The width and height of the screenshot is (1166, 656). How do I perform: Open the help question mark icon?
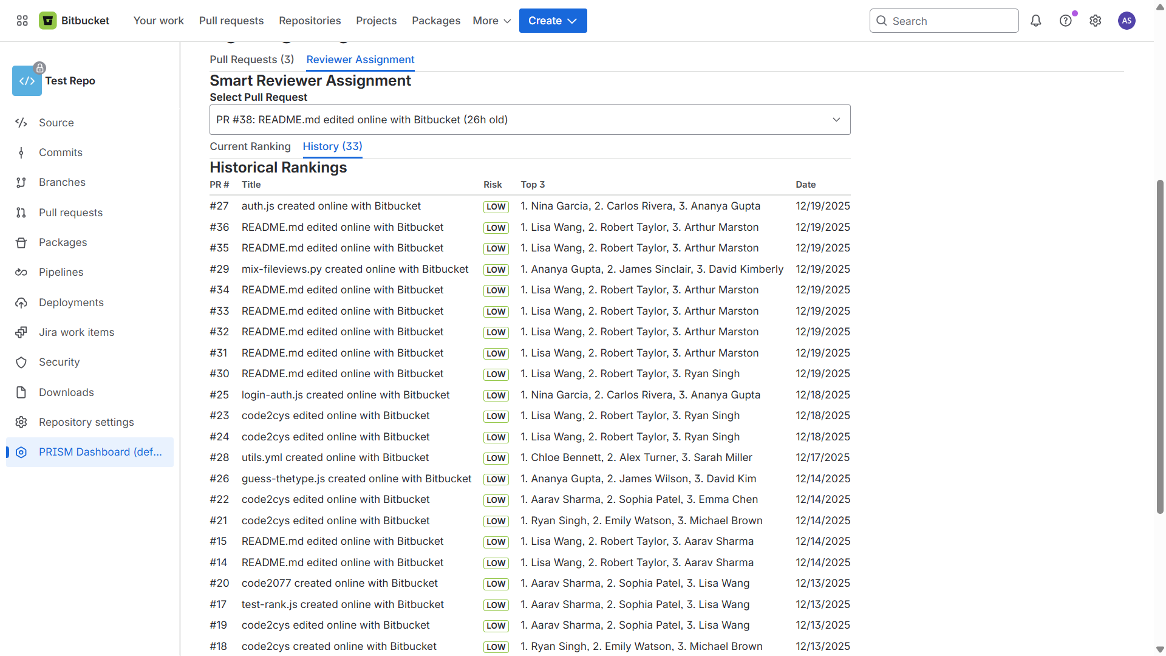click(1066, 21)
